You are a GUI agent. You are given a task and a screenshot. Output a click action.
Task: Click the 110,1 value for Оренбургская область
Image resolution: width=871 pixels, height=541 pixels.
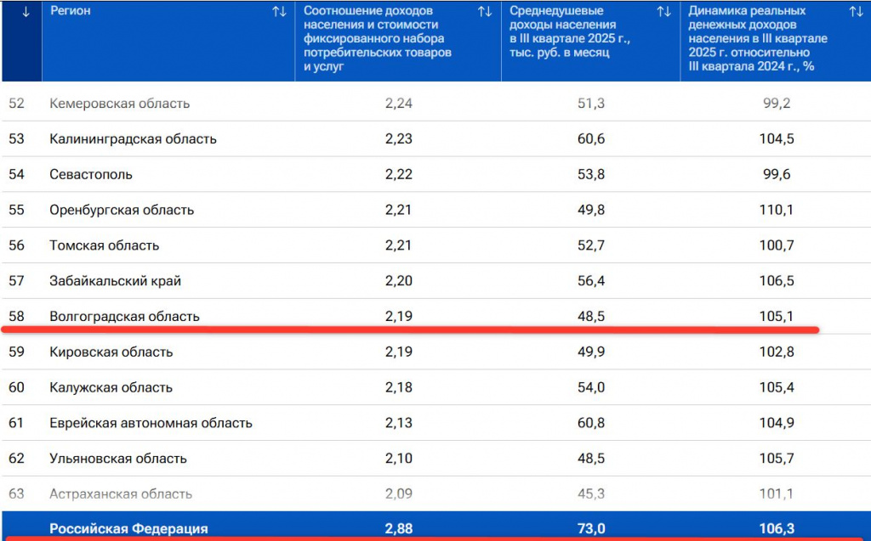[x=776, y=211]
